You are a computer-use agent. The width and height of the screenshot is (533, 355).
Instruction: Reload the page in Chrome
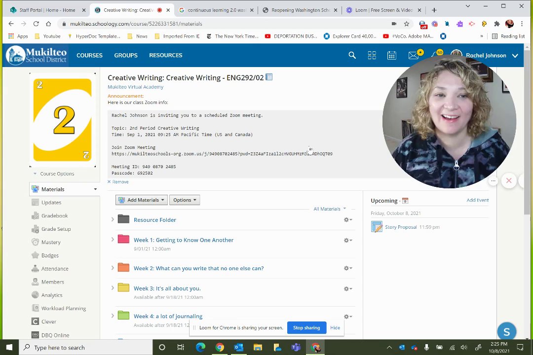pyautogui.click(x=36, y=24)
